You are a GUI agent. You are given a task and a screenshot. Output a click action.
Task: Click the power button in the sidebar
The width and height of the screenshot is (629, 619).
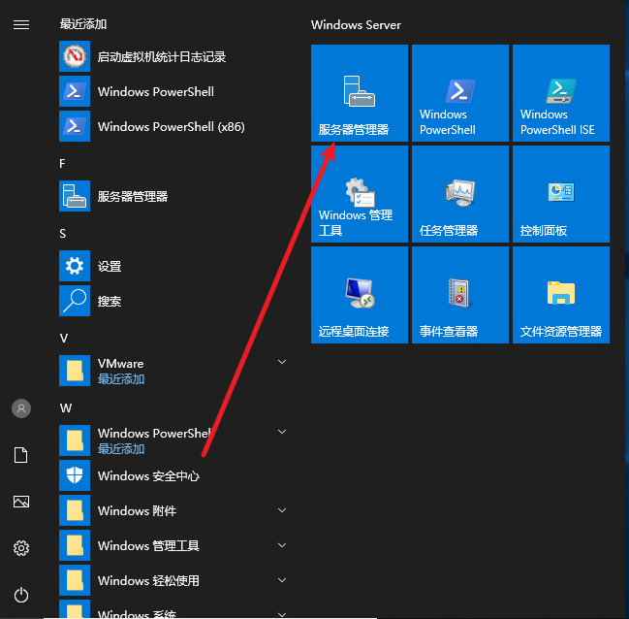pos(21,595)
